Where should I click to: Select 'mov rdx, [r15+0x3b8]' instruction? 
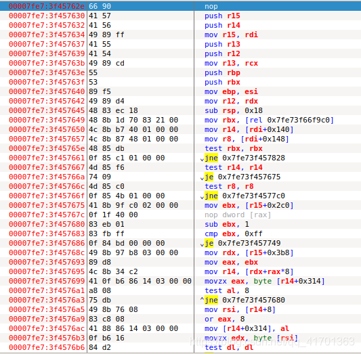click(x=249, y=252)
